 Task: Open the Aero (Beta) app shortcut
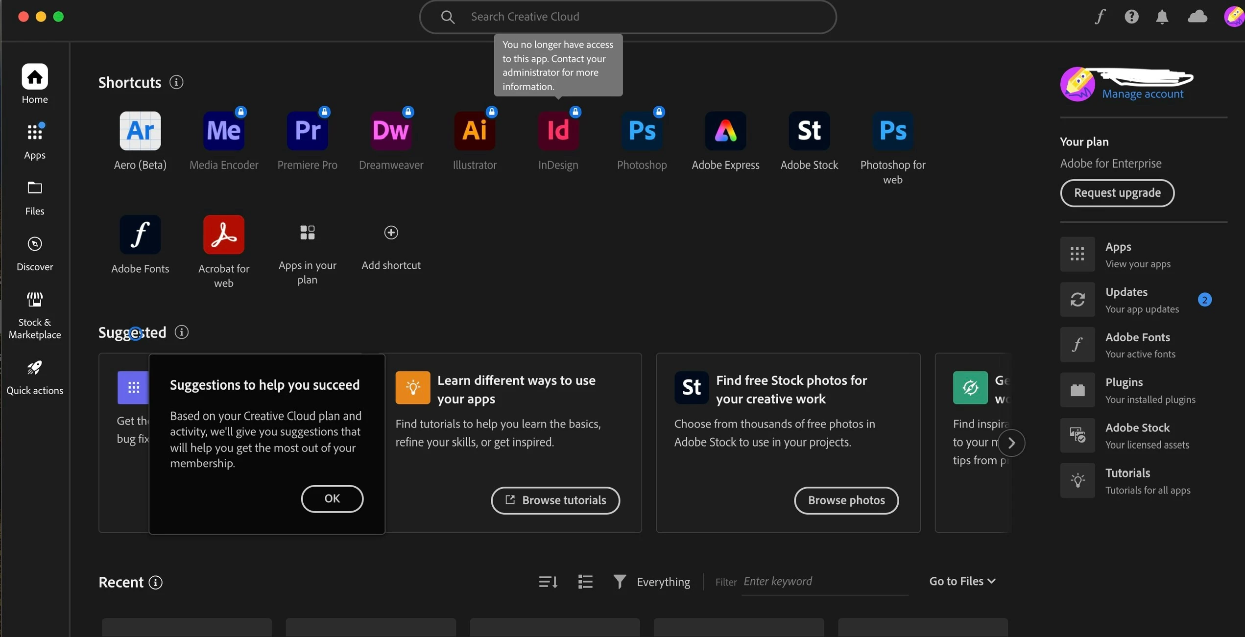coord(140,131)
